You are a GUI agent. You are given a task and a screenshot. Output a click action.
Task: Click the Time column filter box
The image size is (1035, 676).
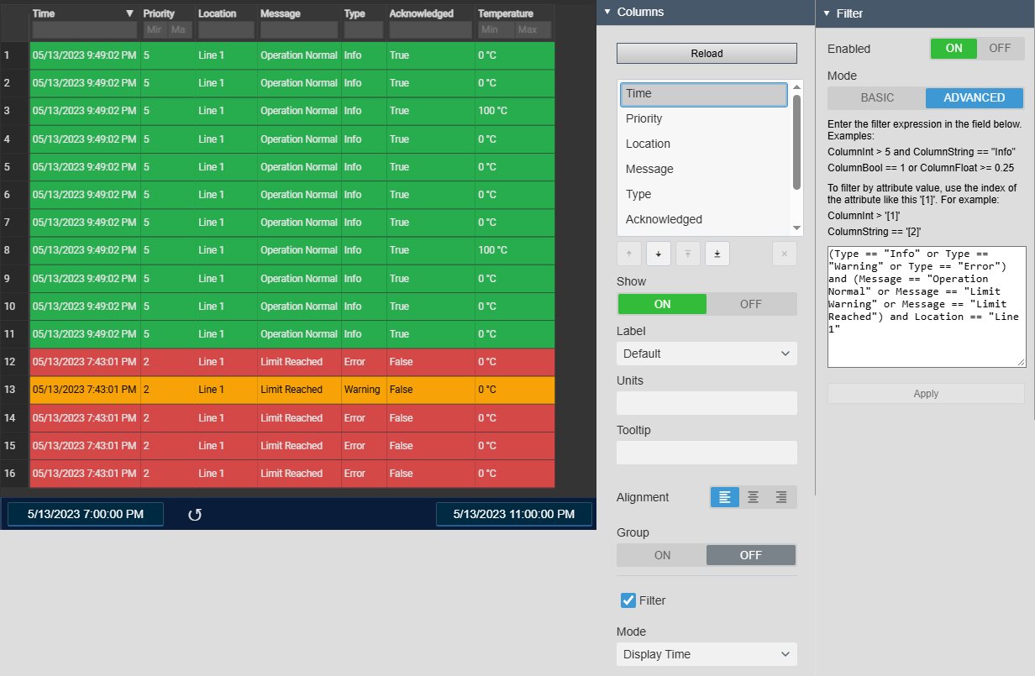point(84,30)
